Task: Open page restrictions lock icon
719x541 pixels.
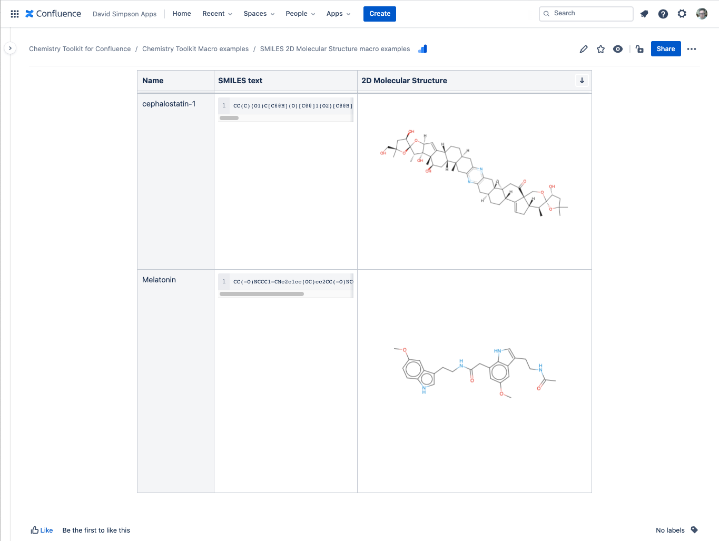Action: click(639, 49)
